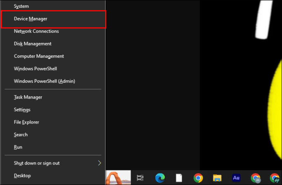Screen dimensions: 282x185
Task: Open the blank document taskbar icon
Action: click(179, 178)
